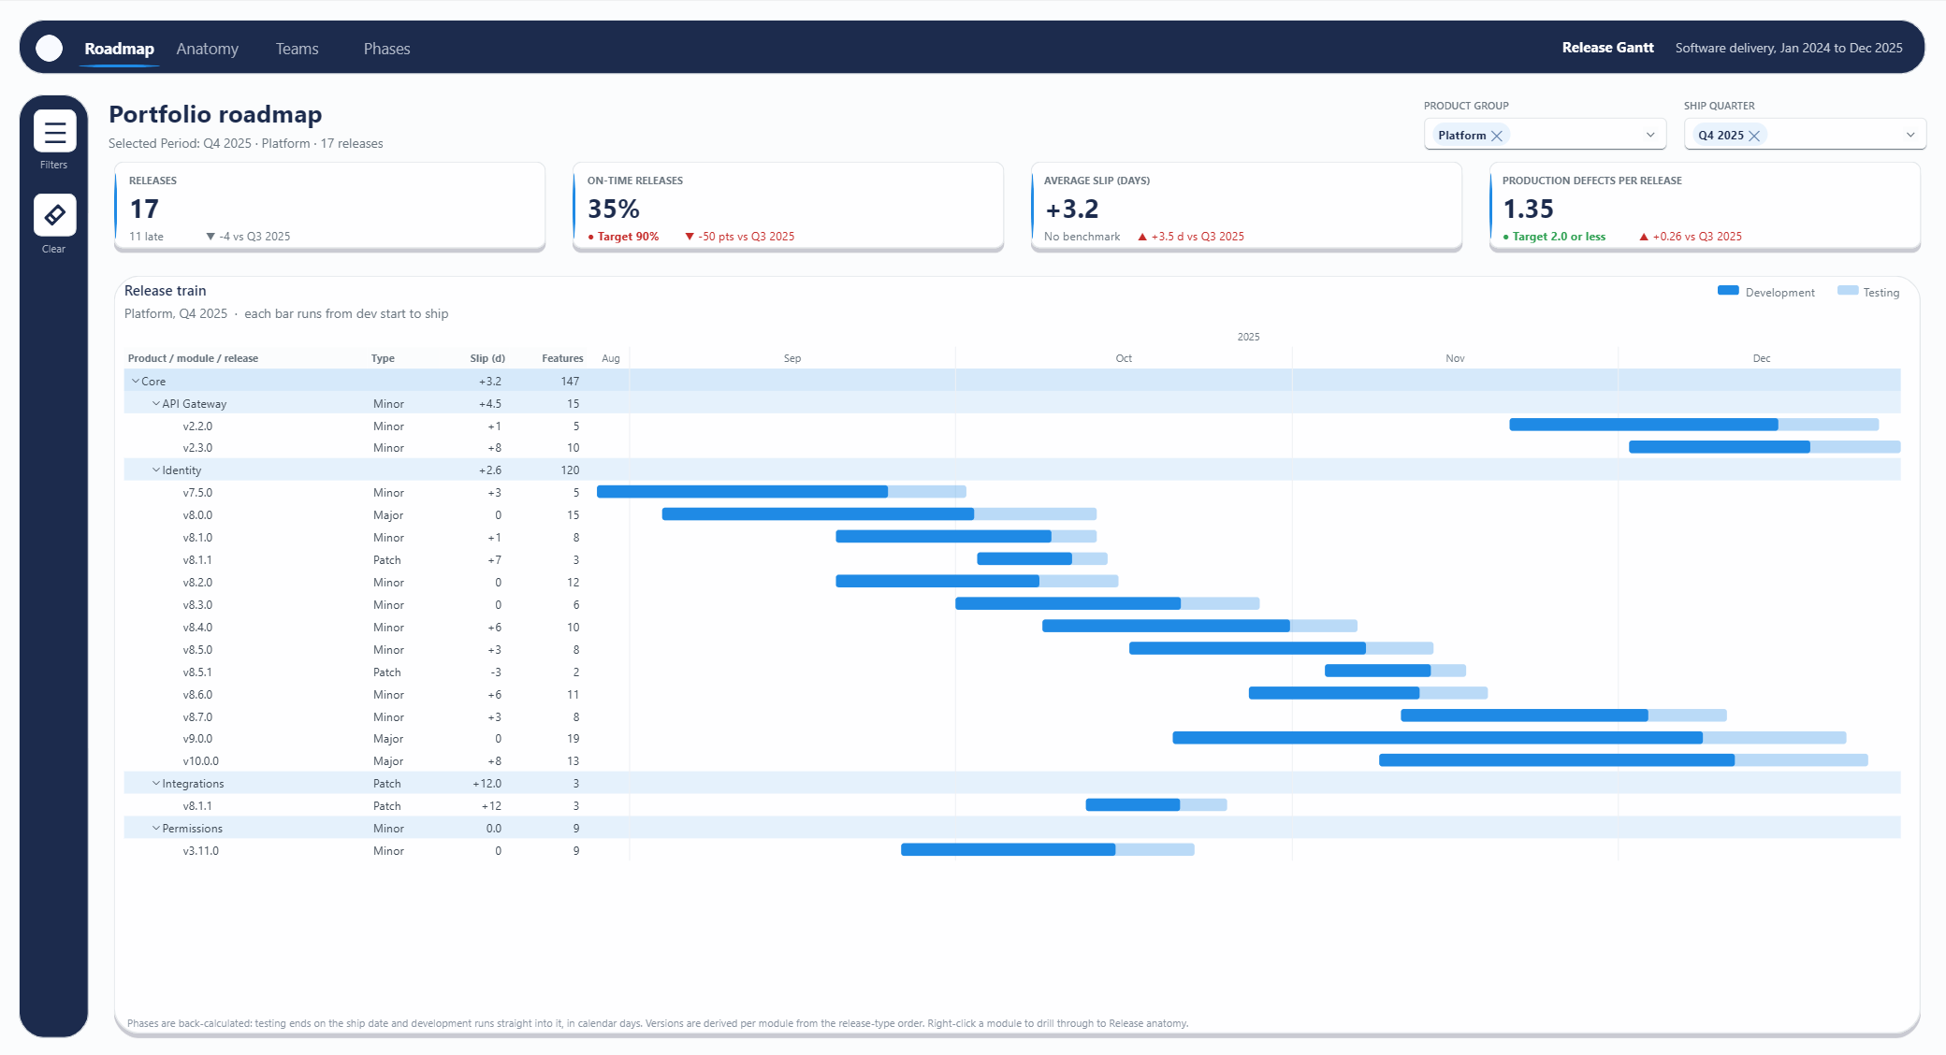
Task: Select the v3.11.0 release row label
Action: 201,850
